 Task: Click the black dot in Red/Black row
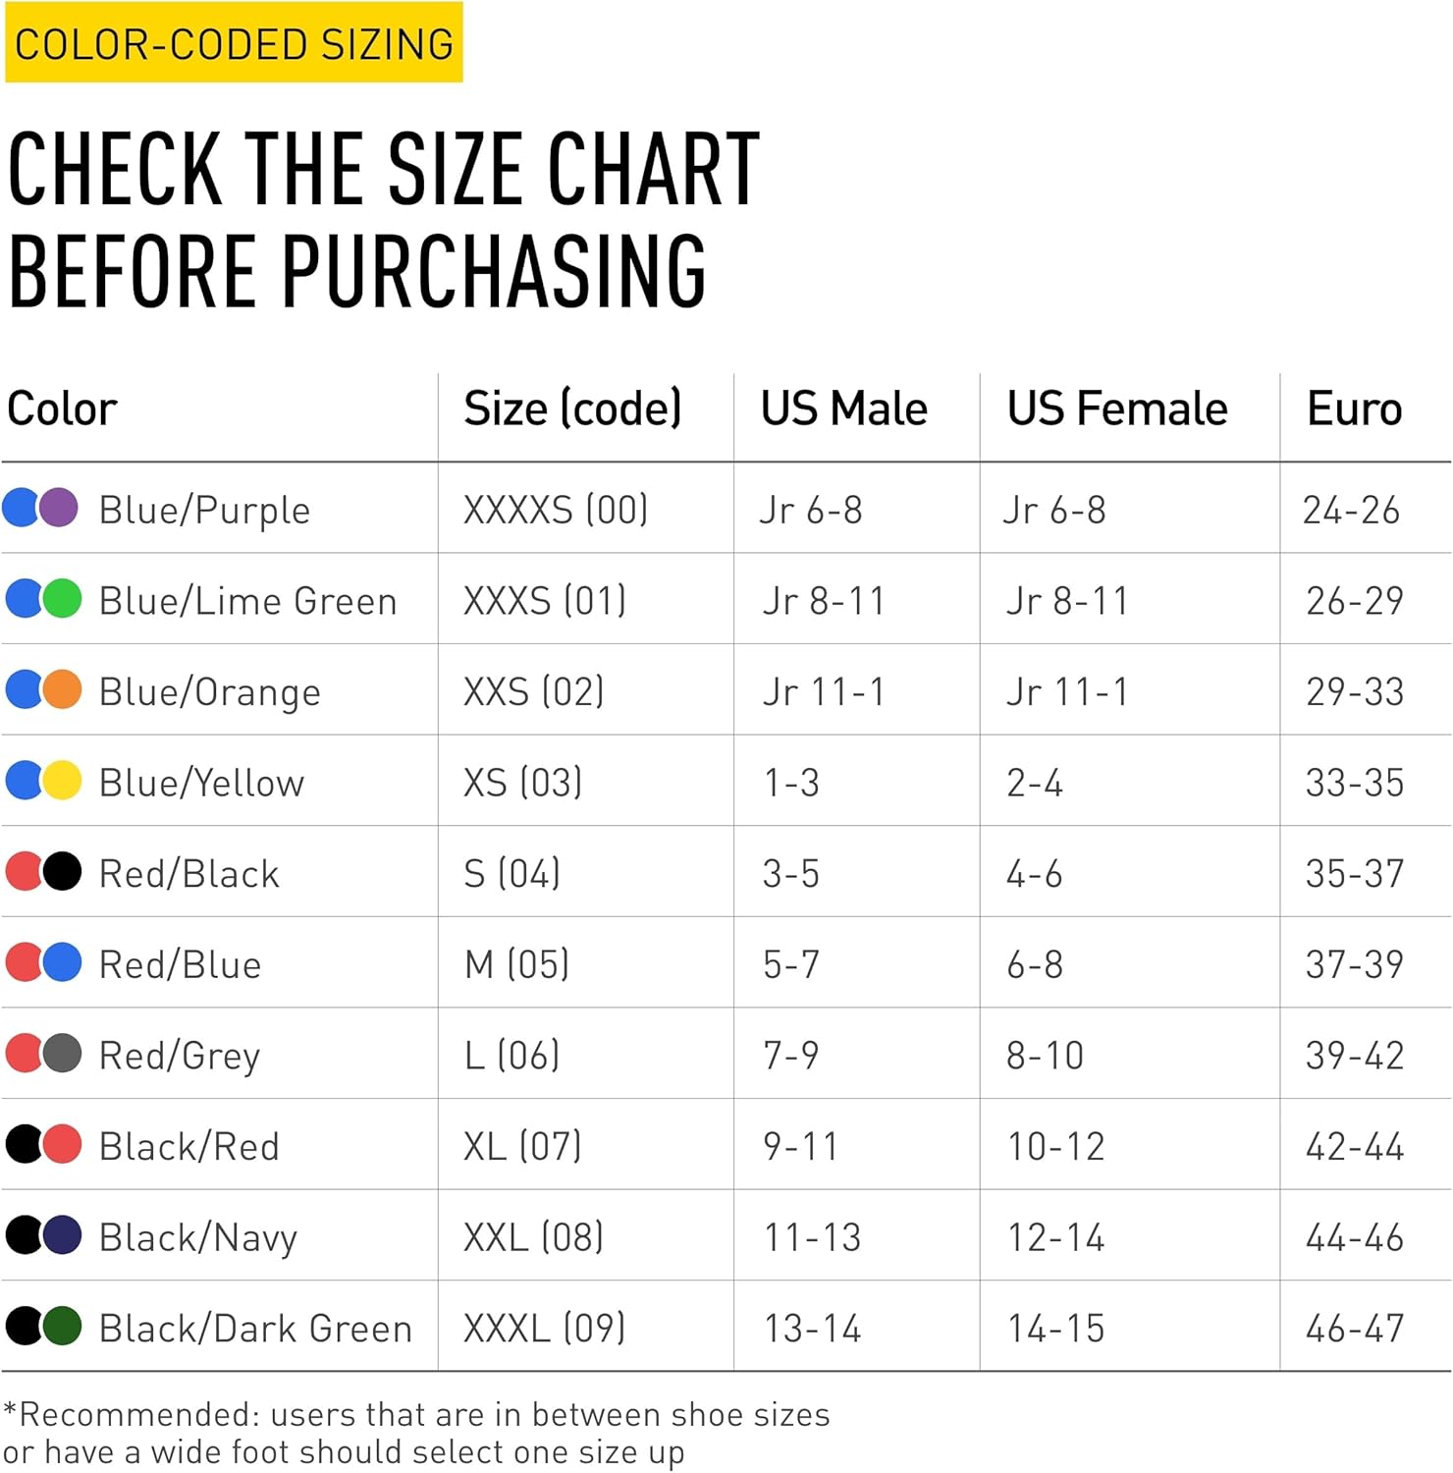click(x=63, y=872)
